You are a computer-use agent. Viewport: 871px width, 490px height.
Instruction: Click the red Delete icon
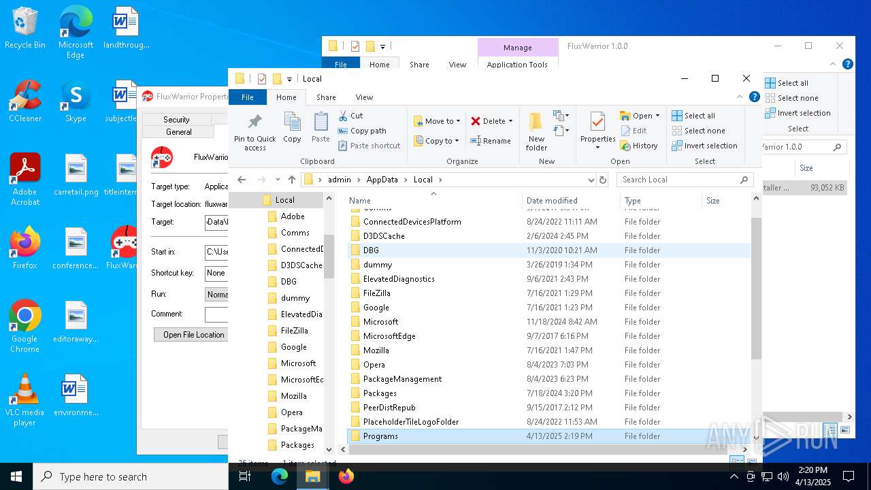[476, 121]
